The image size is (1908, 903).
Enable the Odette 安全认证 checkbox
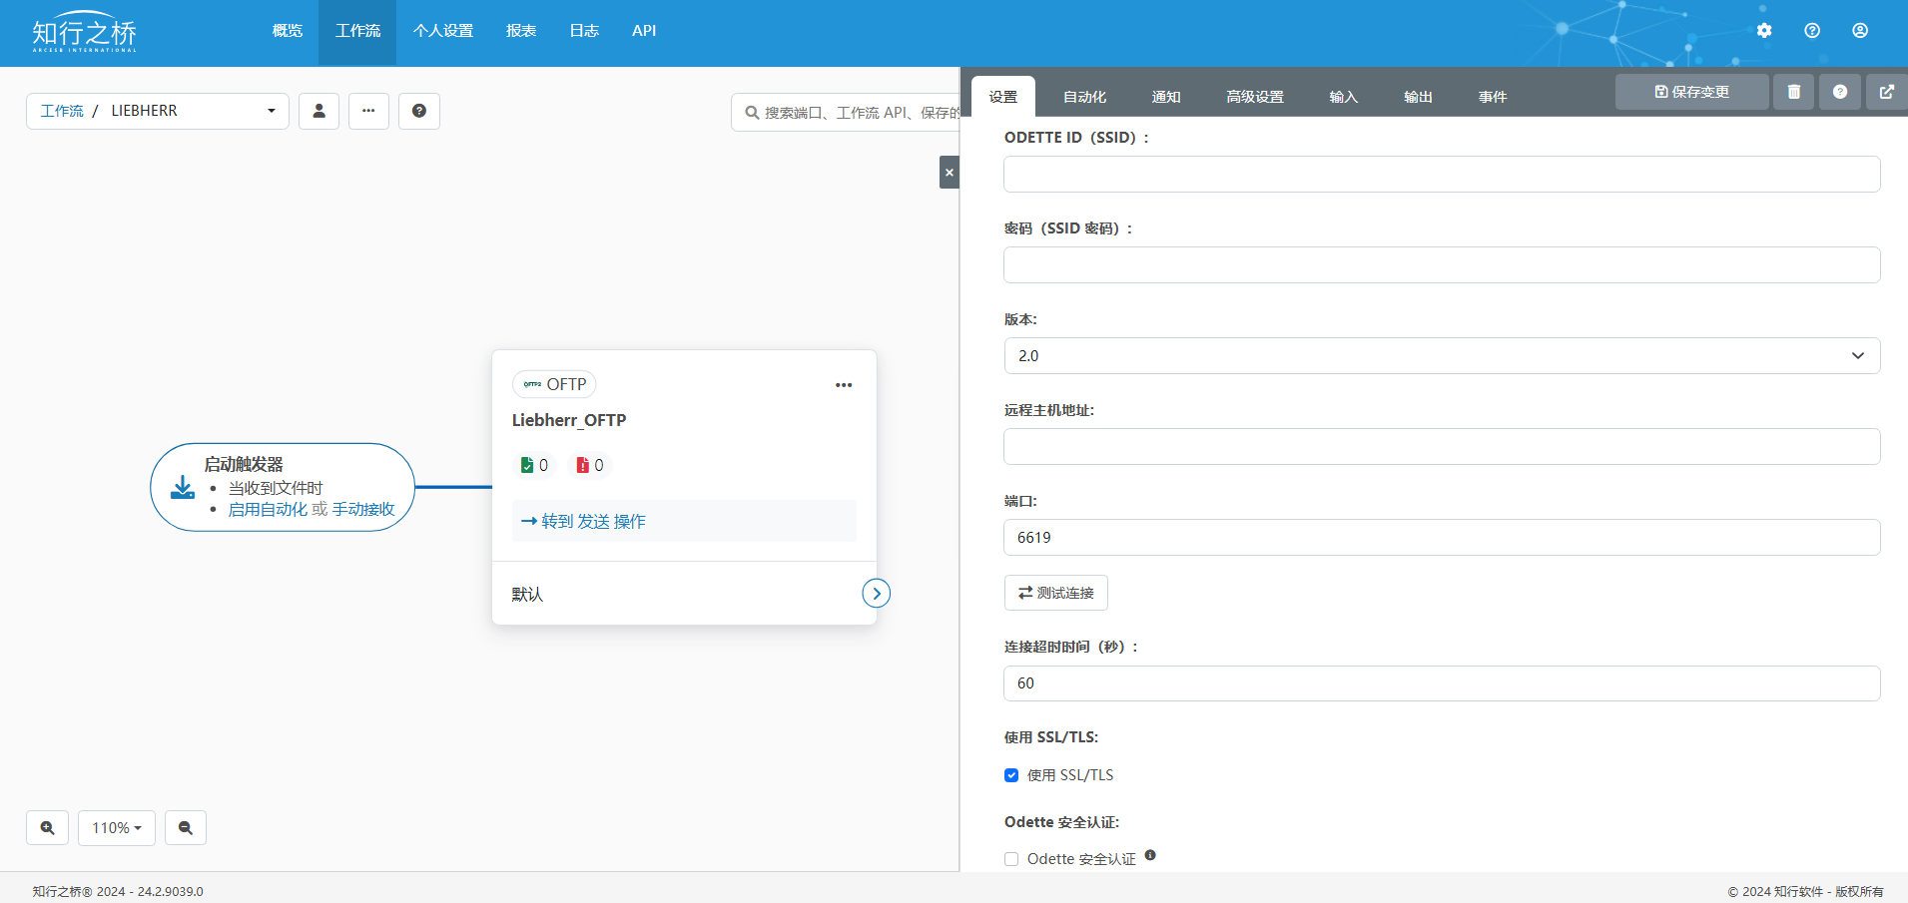click(x=1011, y=859)
